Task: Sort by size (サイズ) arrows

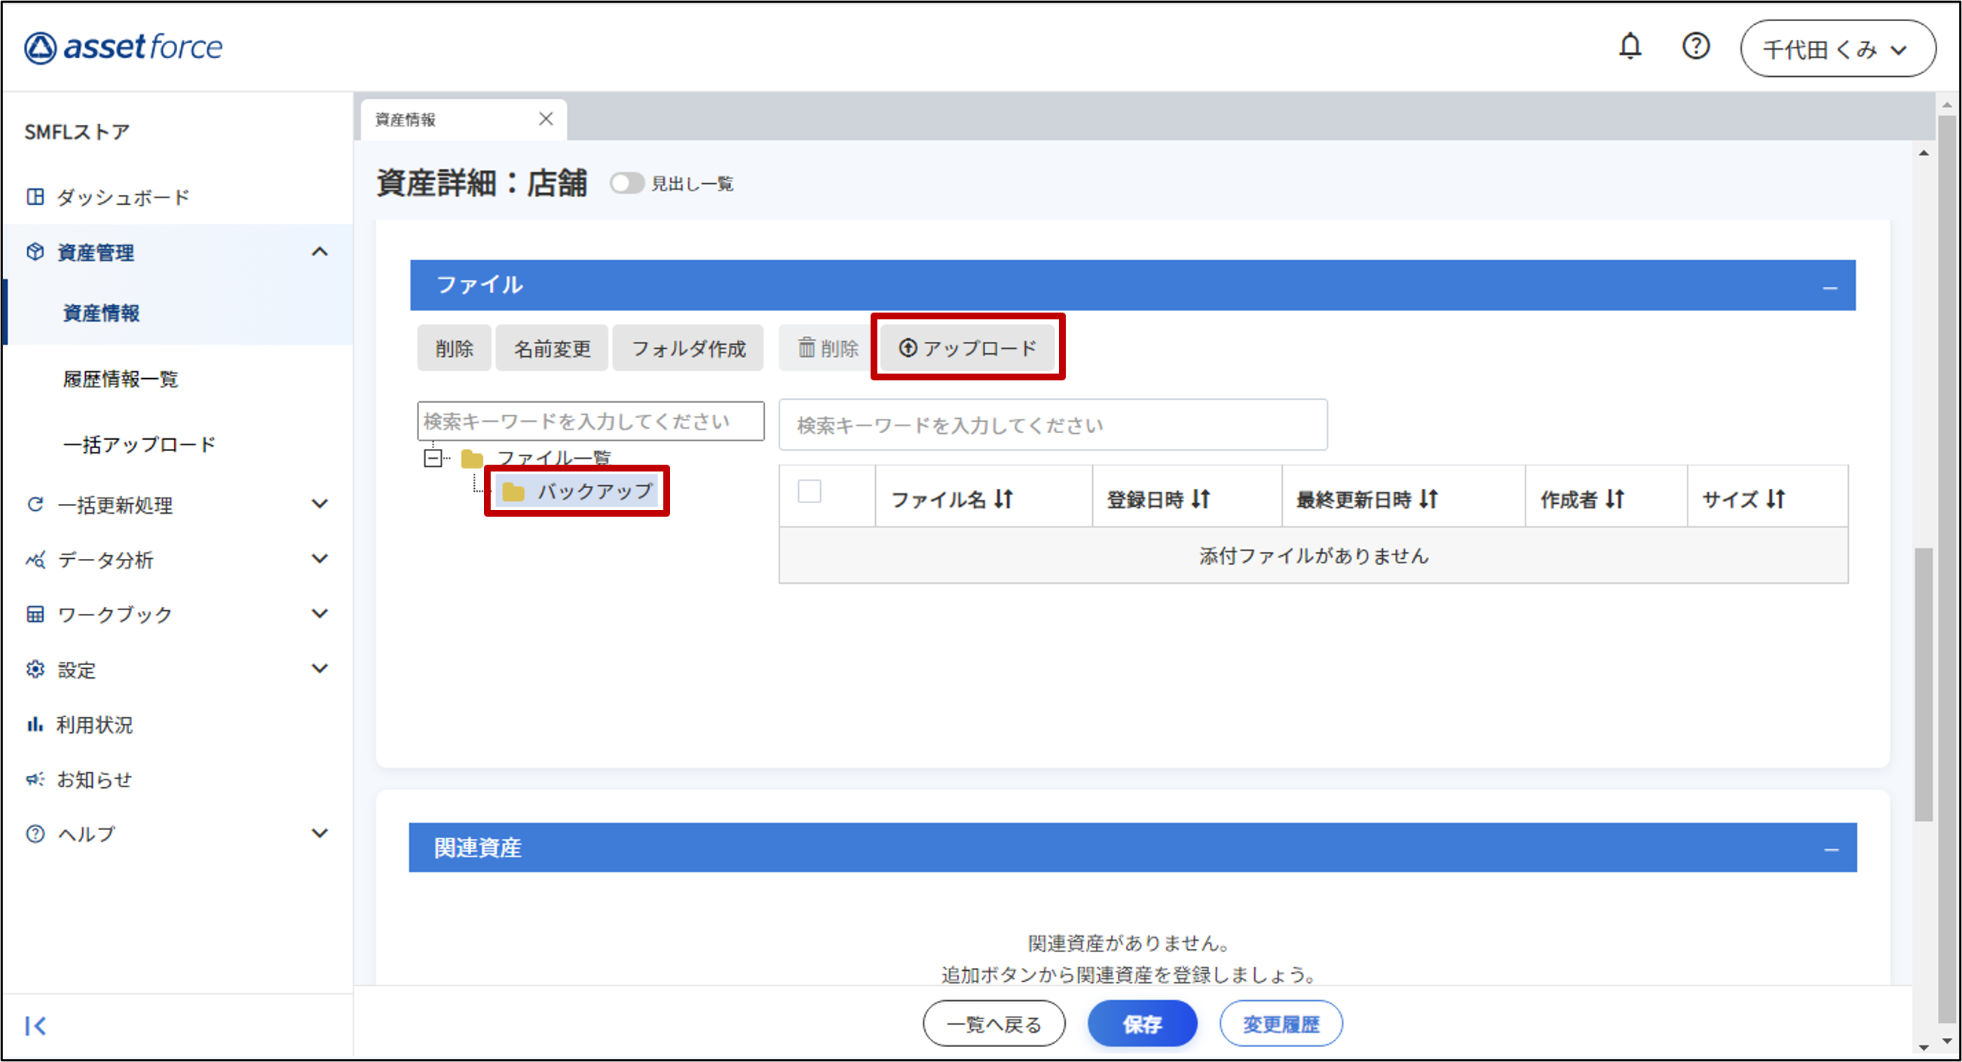Action: [1775, 499]
